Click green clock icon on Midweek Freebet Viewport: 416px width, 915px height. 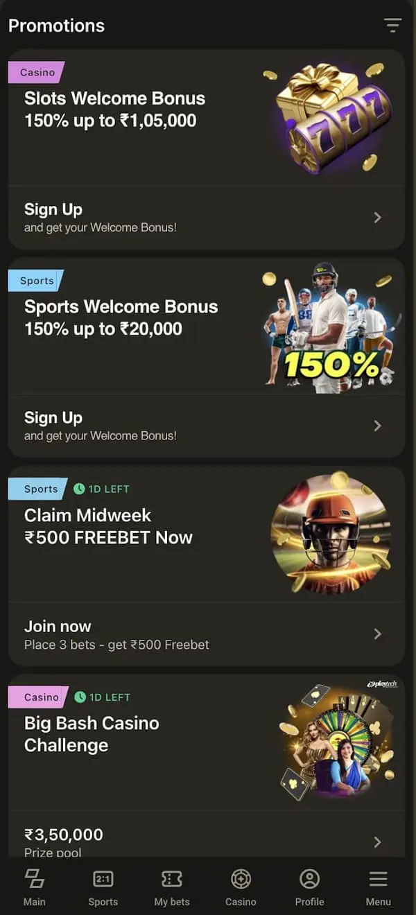[79, 489]
